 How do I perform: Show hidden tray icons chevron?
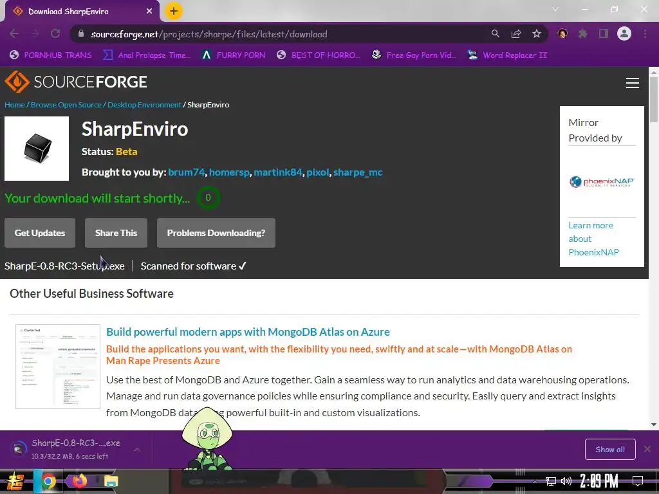point(535,481)
